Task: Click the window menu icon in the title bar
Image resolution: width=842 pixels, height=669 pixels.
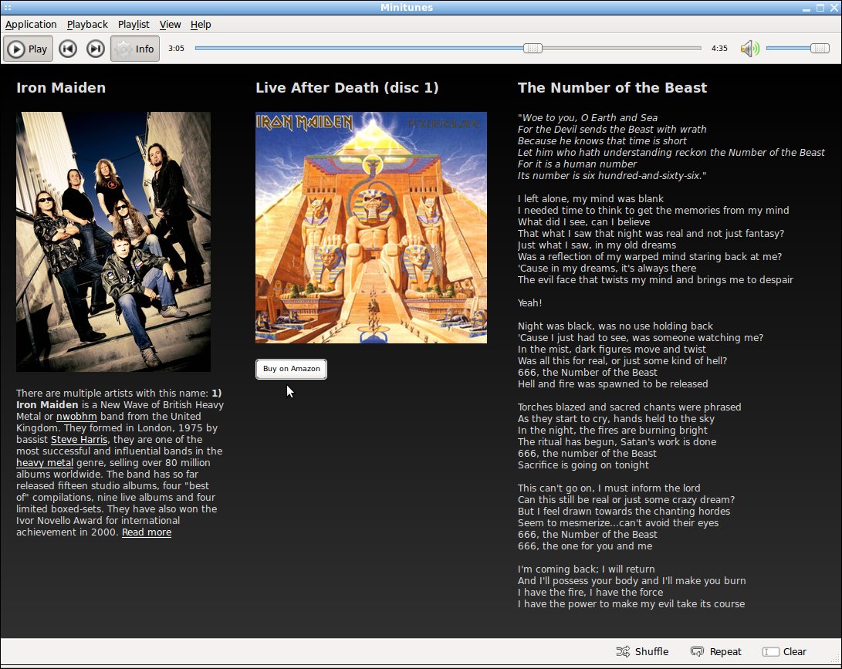Action: pyautogui.click(x=7, y=8)
